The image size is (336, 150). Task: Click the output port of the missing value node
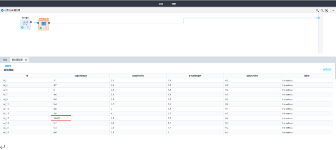click(49, 23)
